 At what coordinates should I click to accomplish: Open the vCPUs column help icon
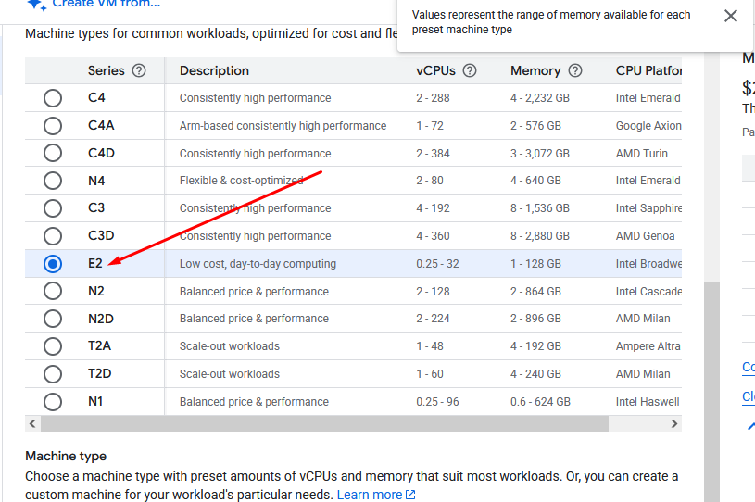click(470, 70)
